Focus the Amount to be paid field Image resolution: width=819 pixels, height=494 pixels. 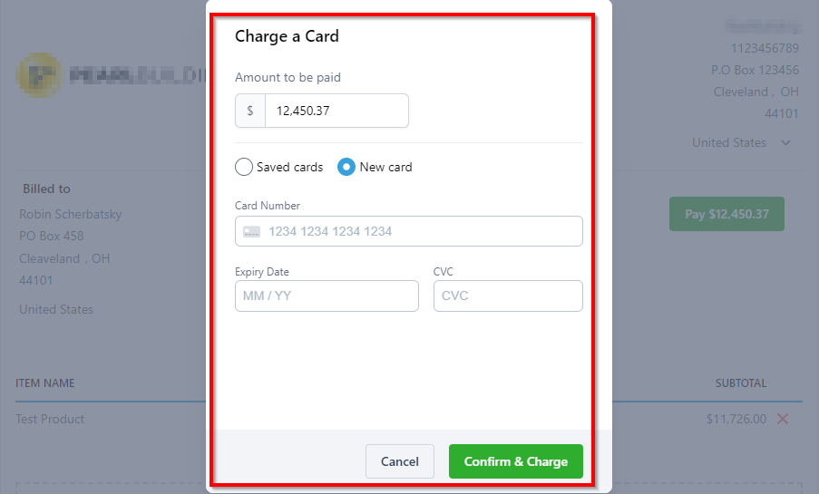[x=336, y=111]
